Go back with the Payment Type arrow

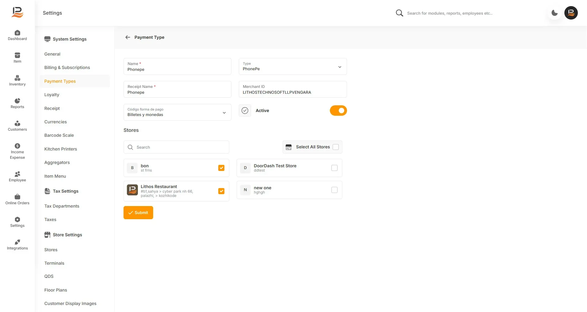pos(128,37)
